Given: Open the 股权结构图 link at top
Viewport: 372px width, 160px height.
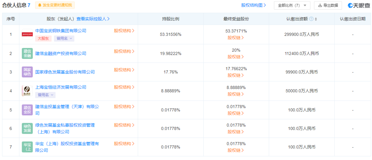Looking at the screenshot, I should point(254,5).
